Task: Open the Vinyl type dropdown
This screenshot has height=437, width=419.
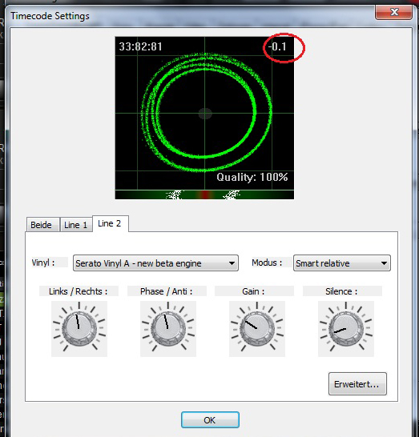Action: click(x=155, y=263)
